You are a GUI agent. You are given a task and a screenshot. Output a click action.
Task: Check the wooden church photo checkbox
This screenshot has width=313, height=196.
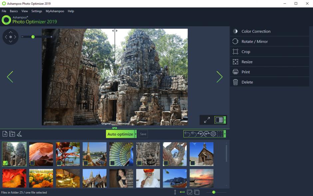coord(192,163)
